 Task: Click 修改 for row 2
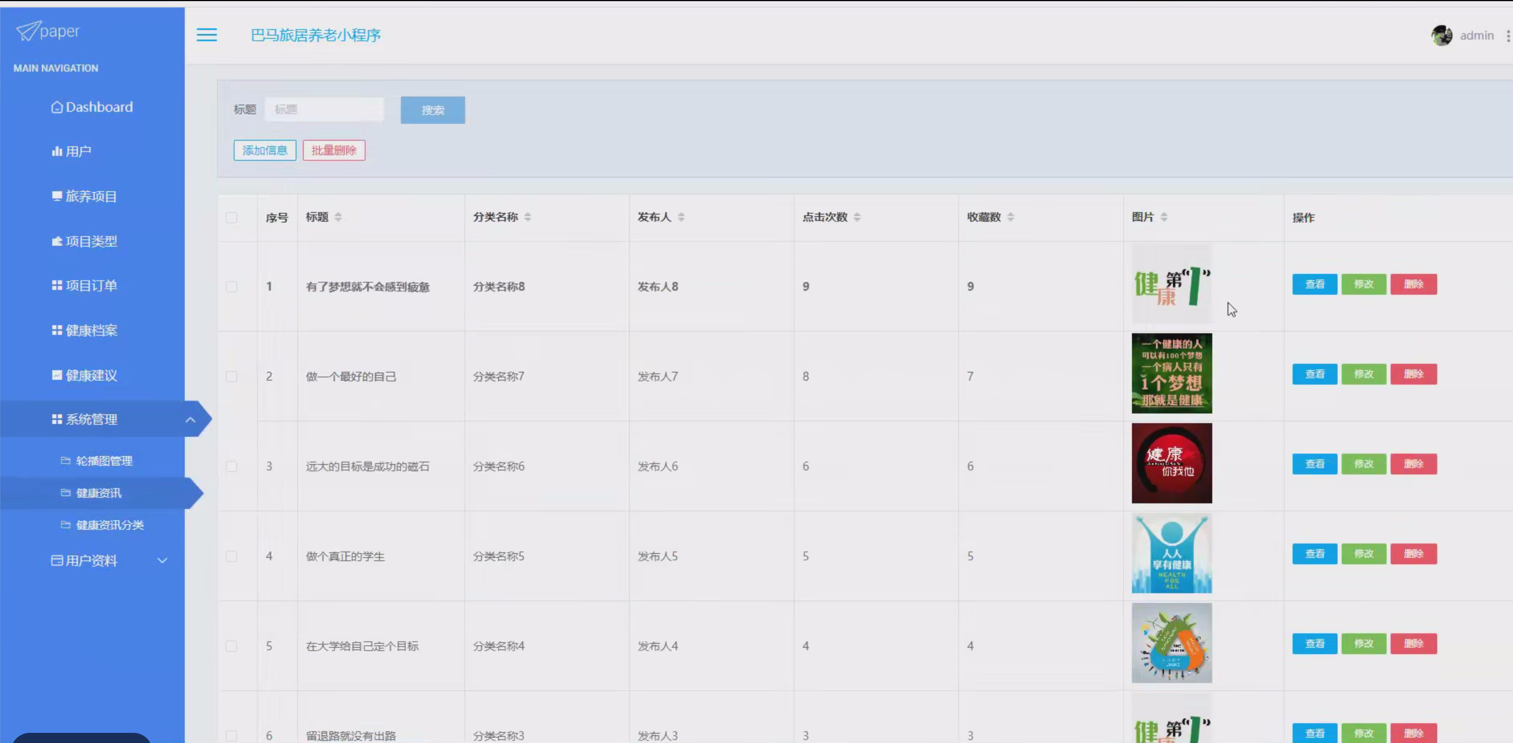click(x=1364, y=374)
